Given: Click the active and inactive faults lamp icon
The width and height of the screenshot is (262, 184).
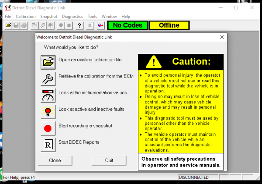Looking at the screenshot, I should click(x=48, y=112).
